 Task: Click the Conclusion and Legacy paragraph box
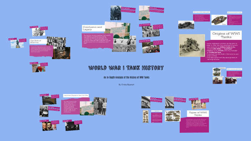click(97, 41)
